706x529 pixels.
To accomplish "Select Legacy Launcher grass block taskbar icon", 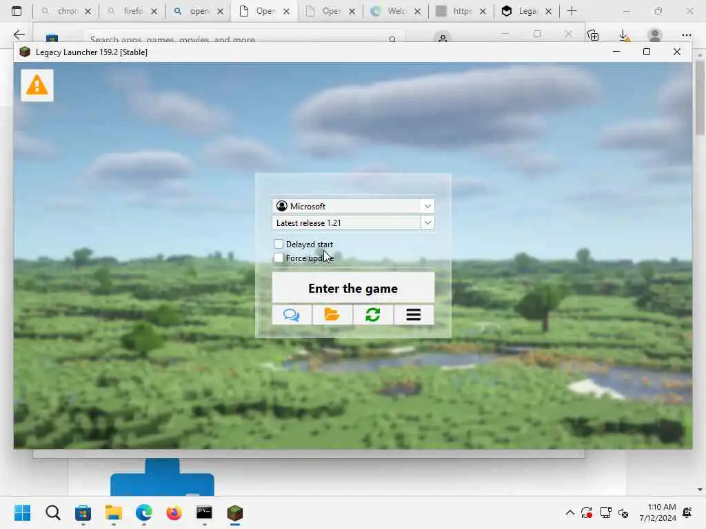I will coord(235,512).
